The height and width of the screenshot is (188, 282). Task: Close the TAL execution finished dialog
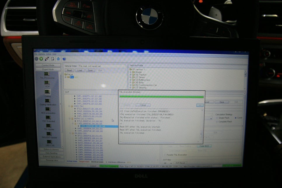[x=143, y=105]
